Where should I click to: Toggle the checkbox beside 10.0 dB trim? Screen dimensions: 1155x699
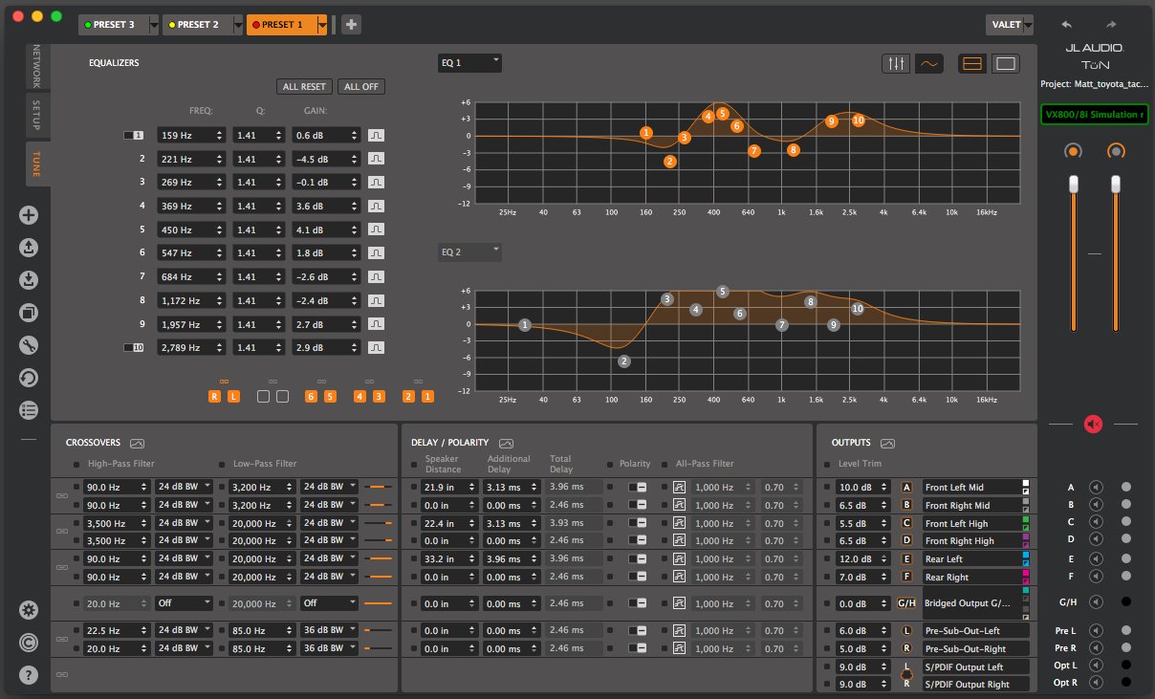(x=828, y=488)
